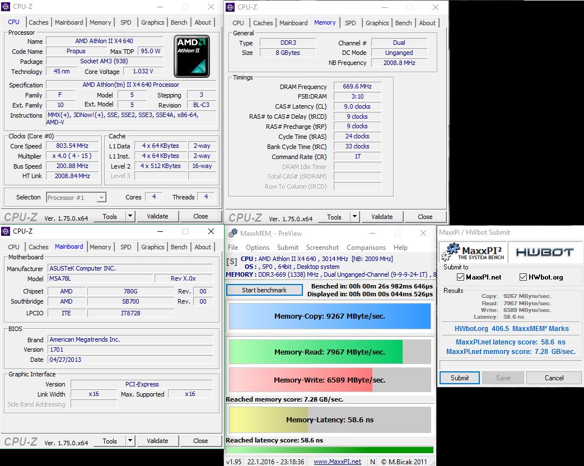Open About tab in Memory window
Screen dimensions: 584x466
427,23
